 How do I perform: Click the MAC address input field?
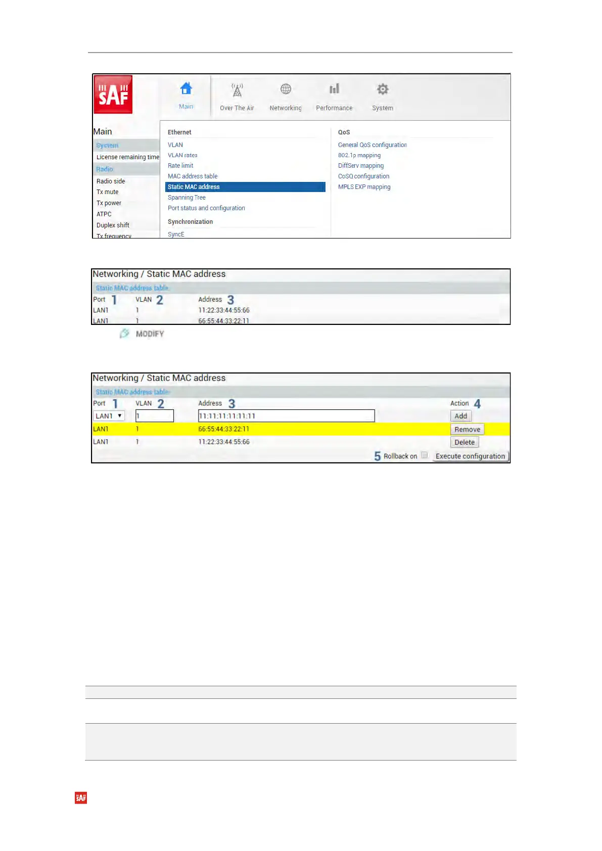(287, 416)
